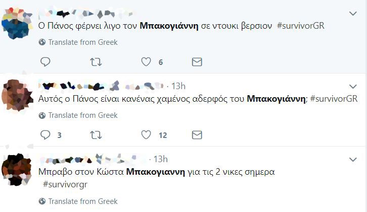Open #survivorGR hashtag in the second tweet
The image size is (367, 212).
coord(334,99)
